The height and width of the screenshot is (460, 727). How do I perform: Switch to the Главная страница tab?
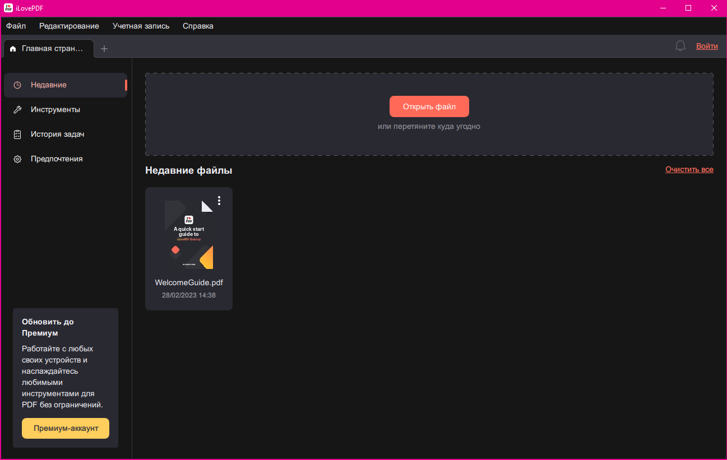(x=49, y=49)
